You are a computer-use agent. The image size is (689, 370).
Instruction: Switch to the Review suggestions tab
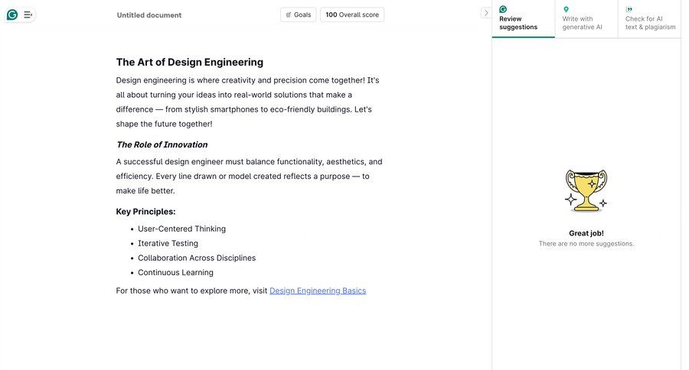pyautogui.click(x=524, y=19)
